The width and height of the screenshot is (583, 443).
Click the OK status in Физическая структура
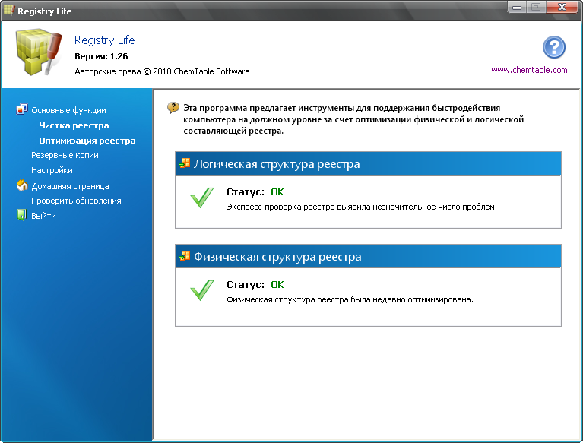coord(277,285)
